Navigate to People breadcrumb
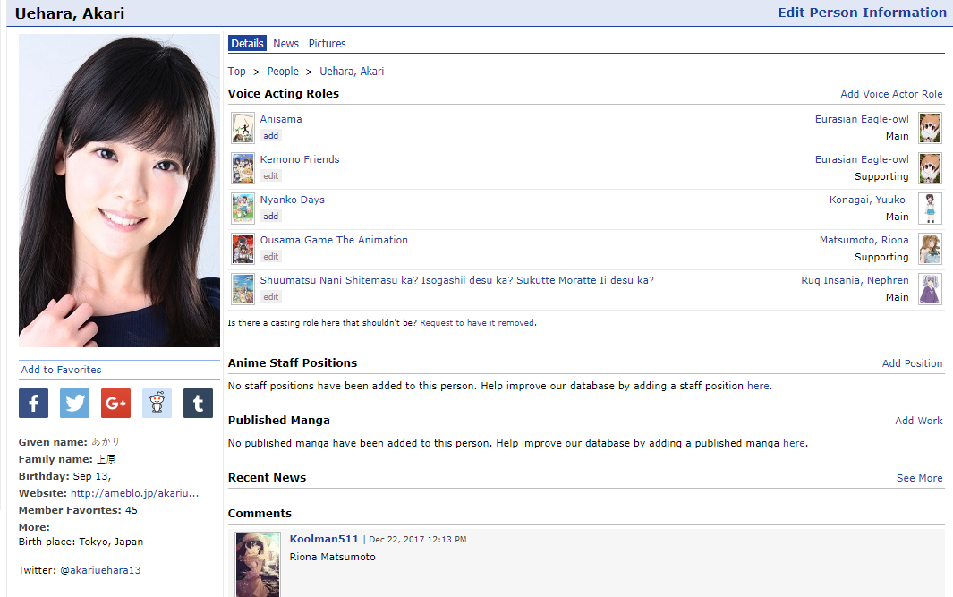Viewport: 953px width, 597px height. click(283, 72)
